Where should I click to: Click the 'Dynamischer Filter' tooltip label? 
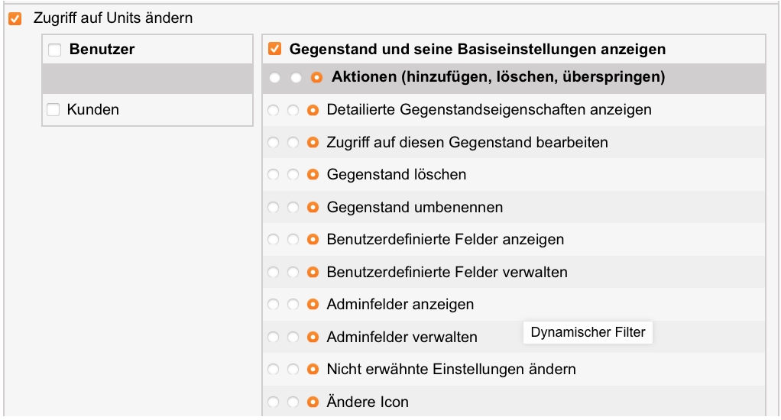pyautogui.click(x=588, y=332)
